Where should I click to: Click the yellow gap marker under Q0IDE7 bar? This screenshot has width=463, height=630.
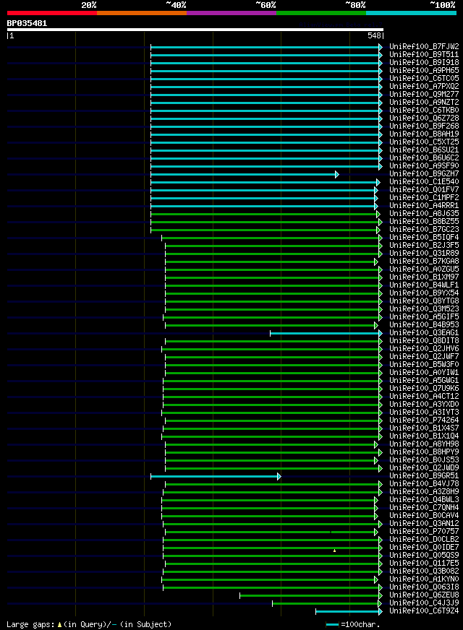[x=335, y=551]
